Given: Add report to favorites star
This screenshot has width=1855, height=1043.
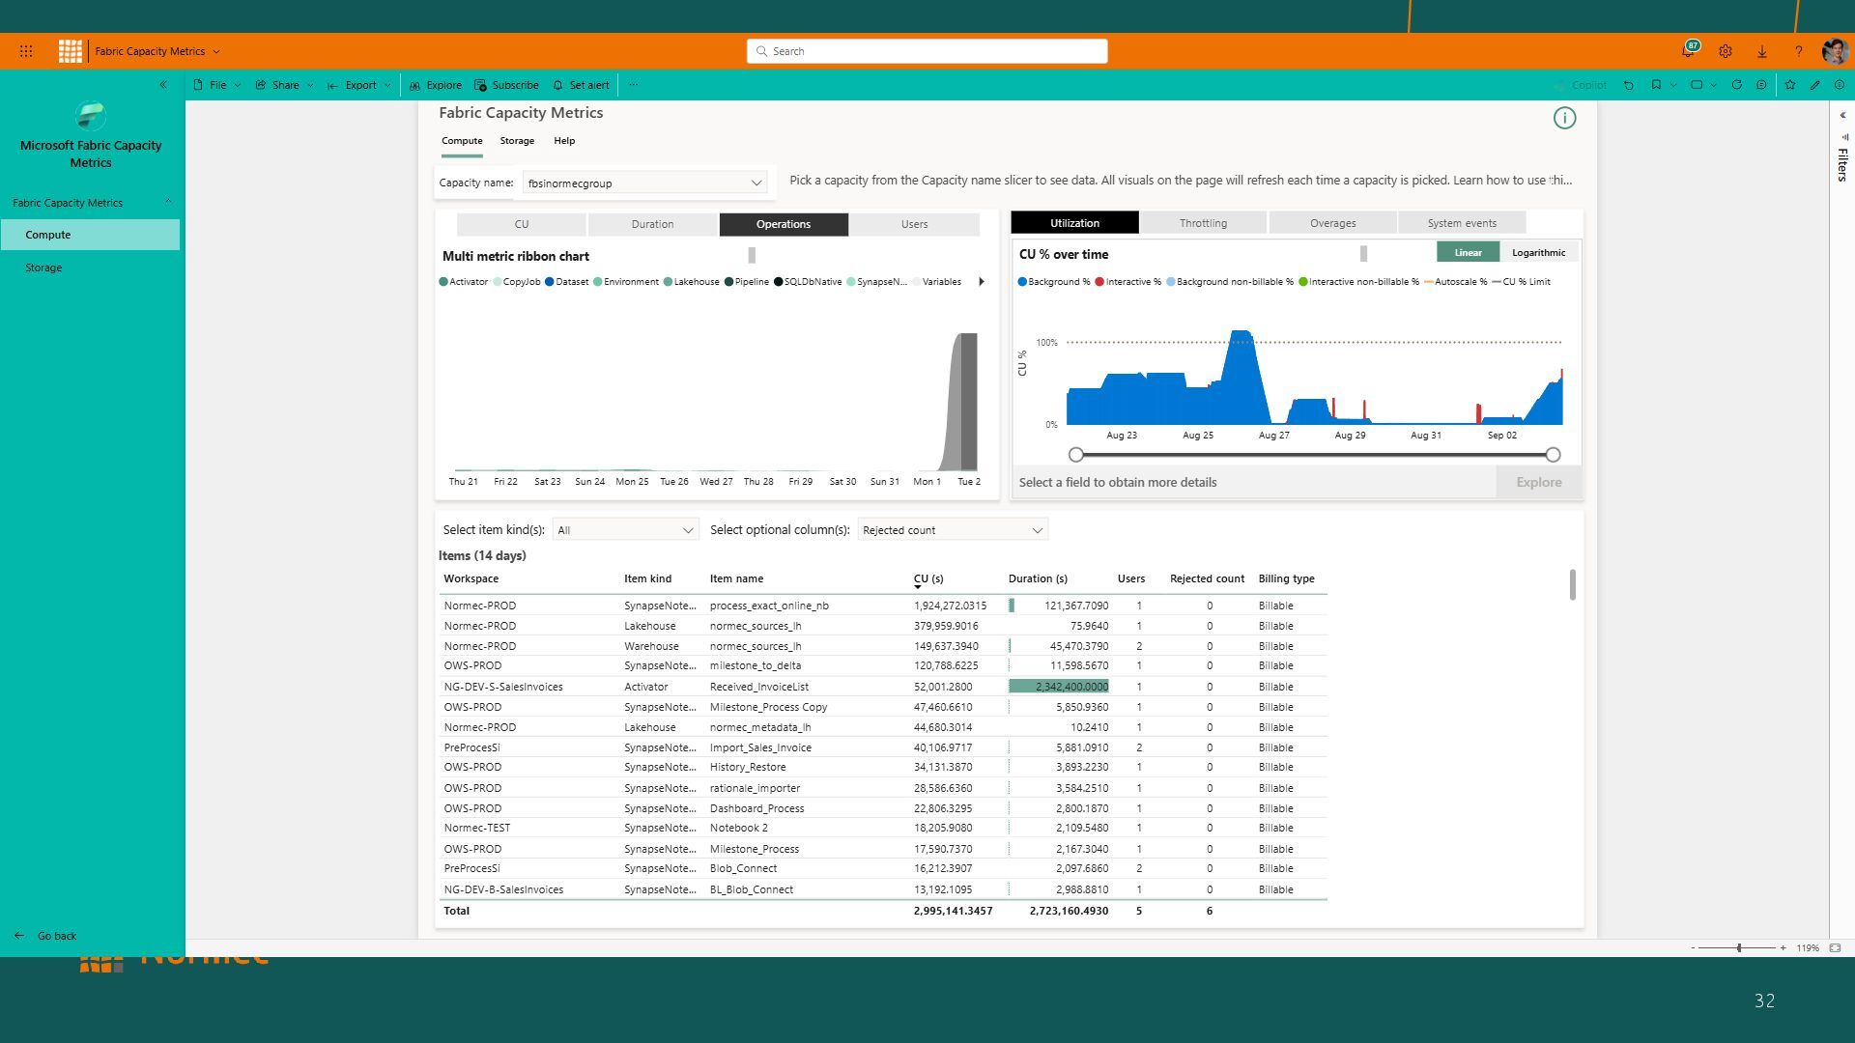Looking at the screenshot, I should (1789, 85).
